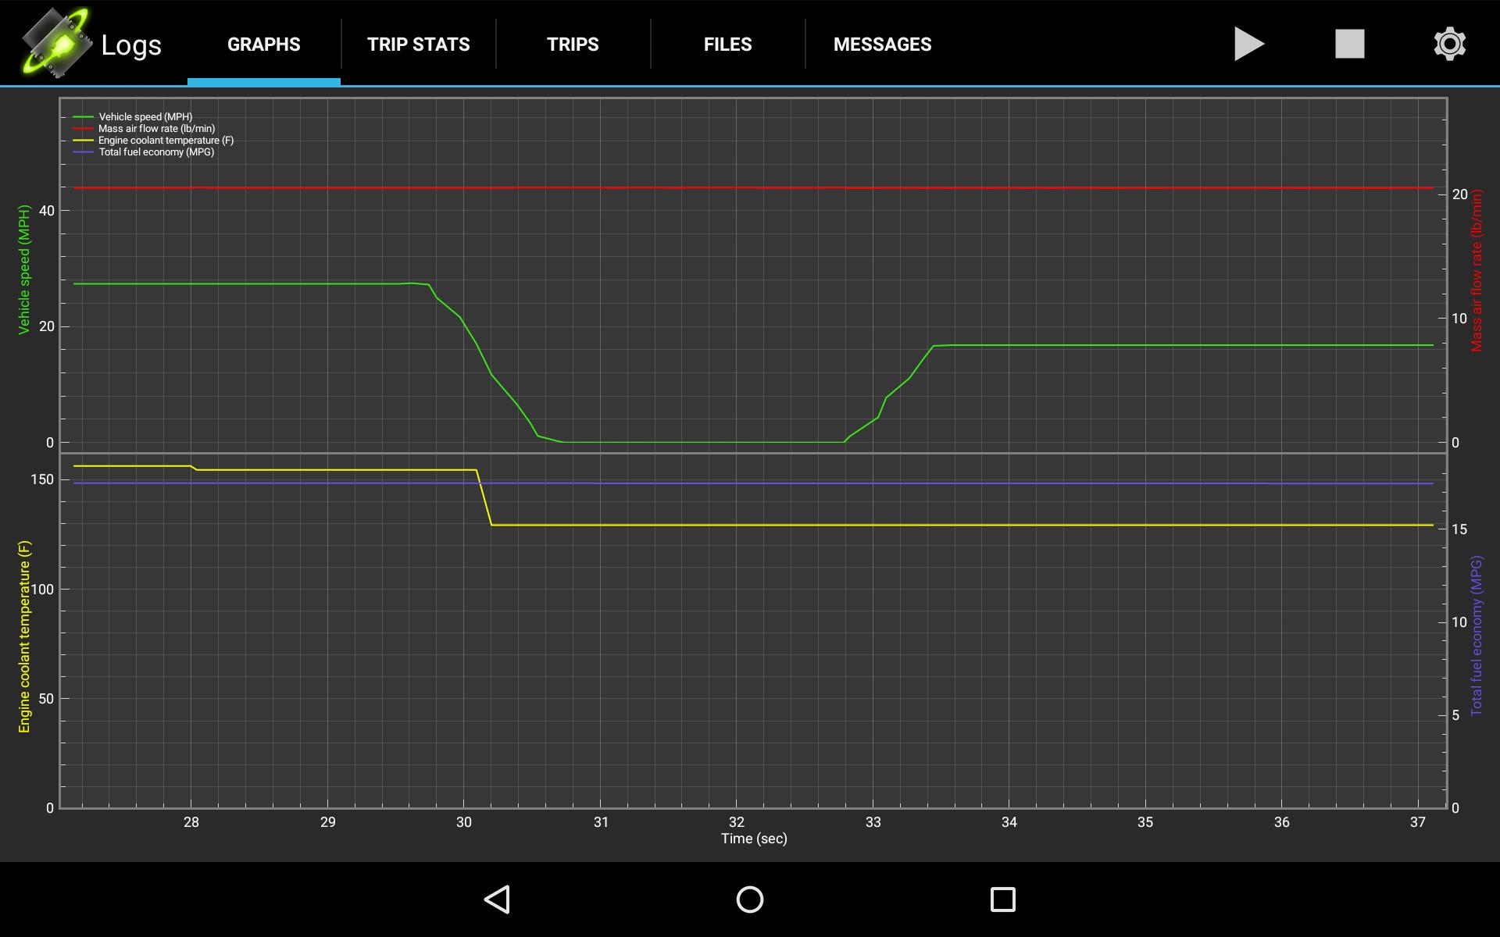Go back with the Android back triangle
The width and height of the screenshot is (1500, 937).
[x=498, y=900]
